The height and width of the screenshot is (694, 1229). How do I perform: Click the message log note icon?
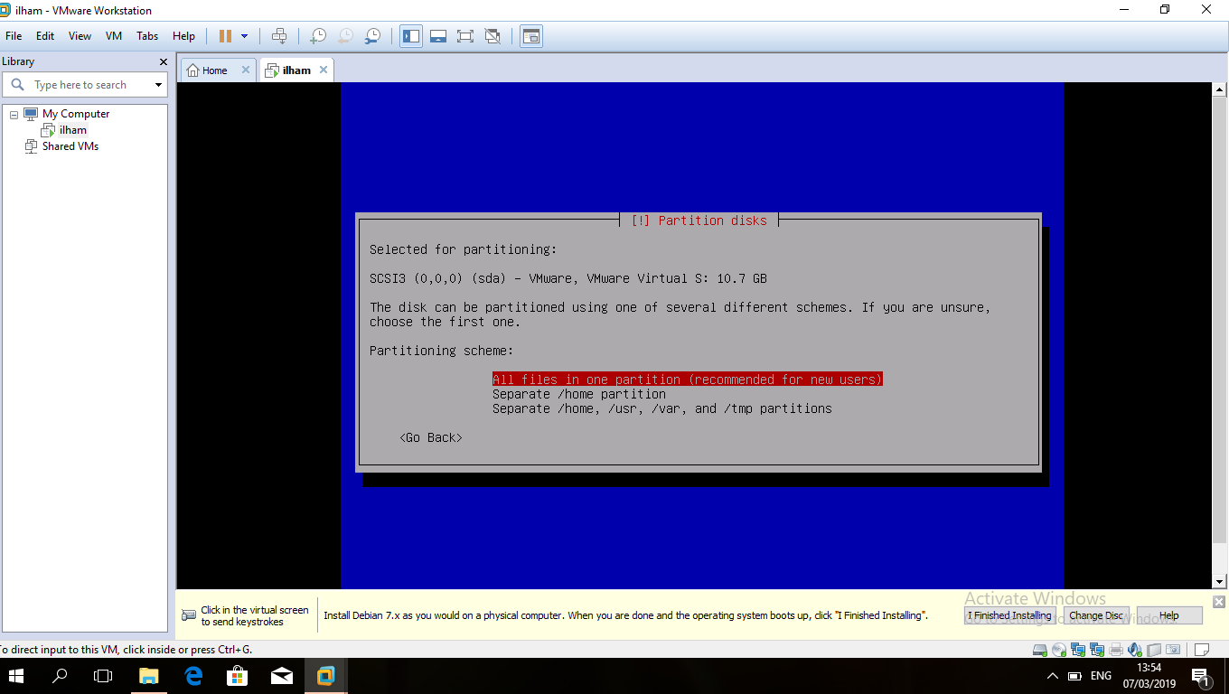tap(1202, 649)
